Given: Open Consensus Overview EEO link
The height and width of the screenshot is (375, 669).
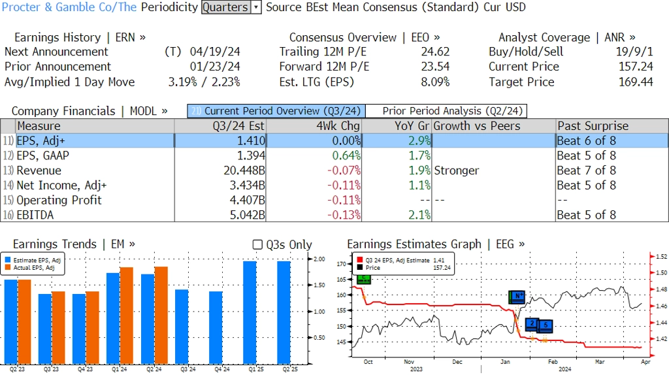Looking at the screenshot, I should [365, 37].
